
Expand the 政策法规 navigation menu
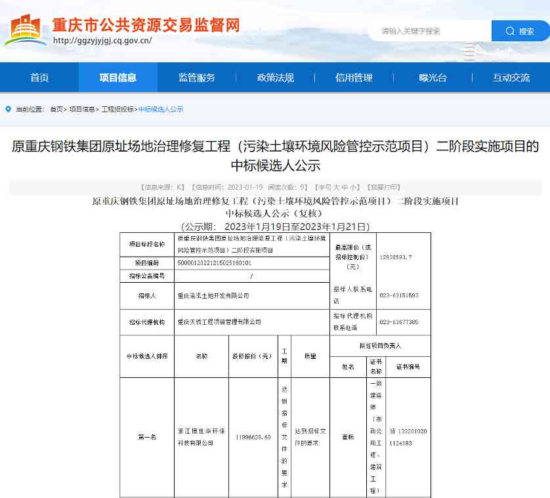[274, 77]
